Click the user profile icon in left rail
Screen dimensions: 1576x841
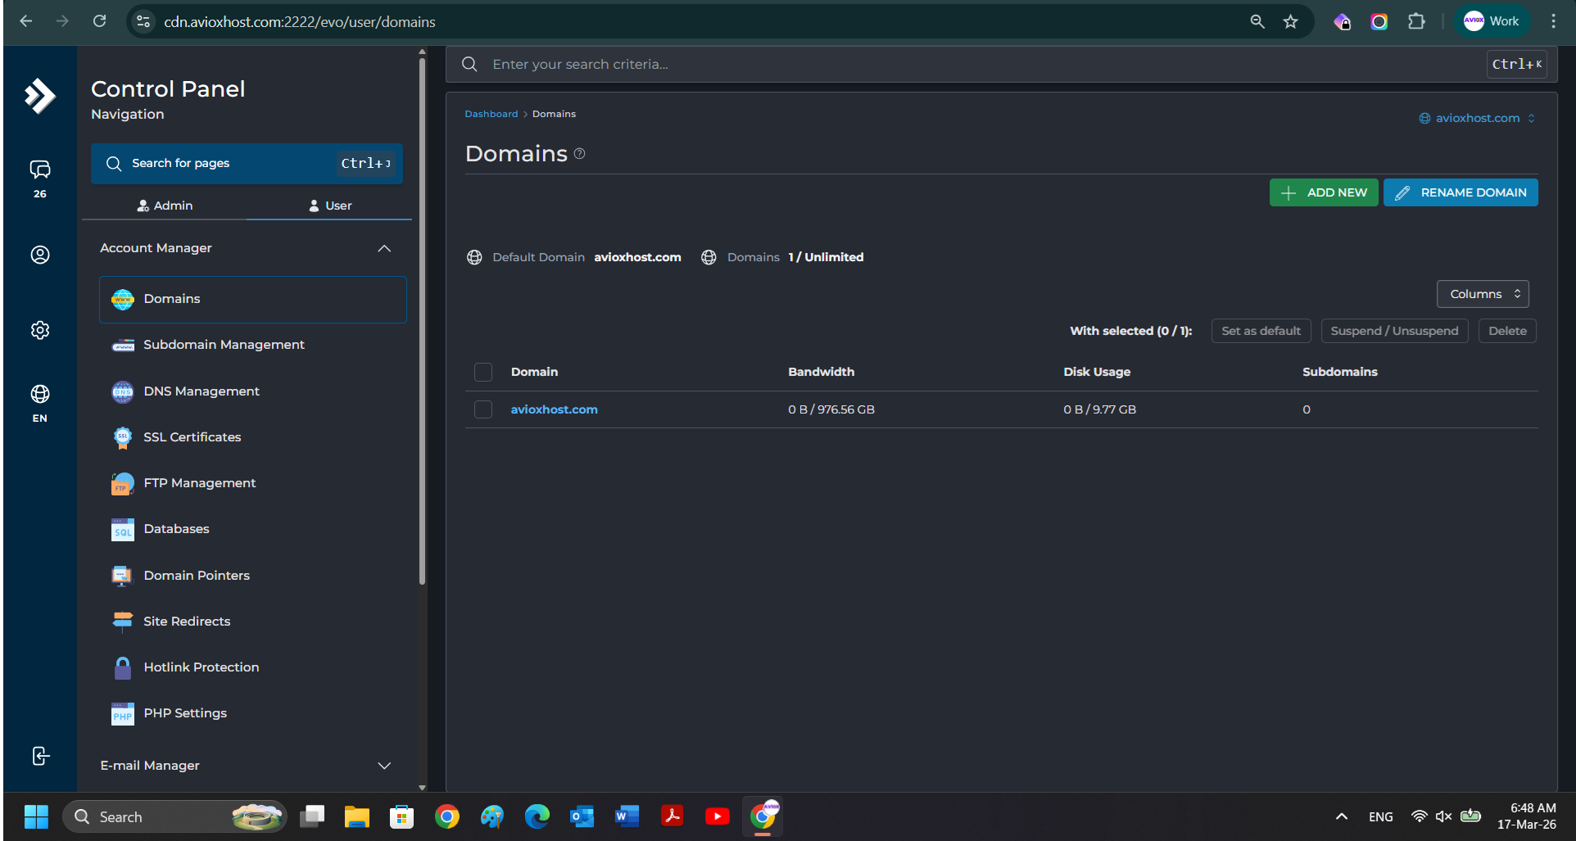(39, 255)
